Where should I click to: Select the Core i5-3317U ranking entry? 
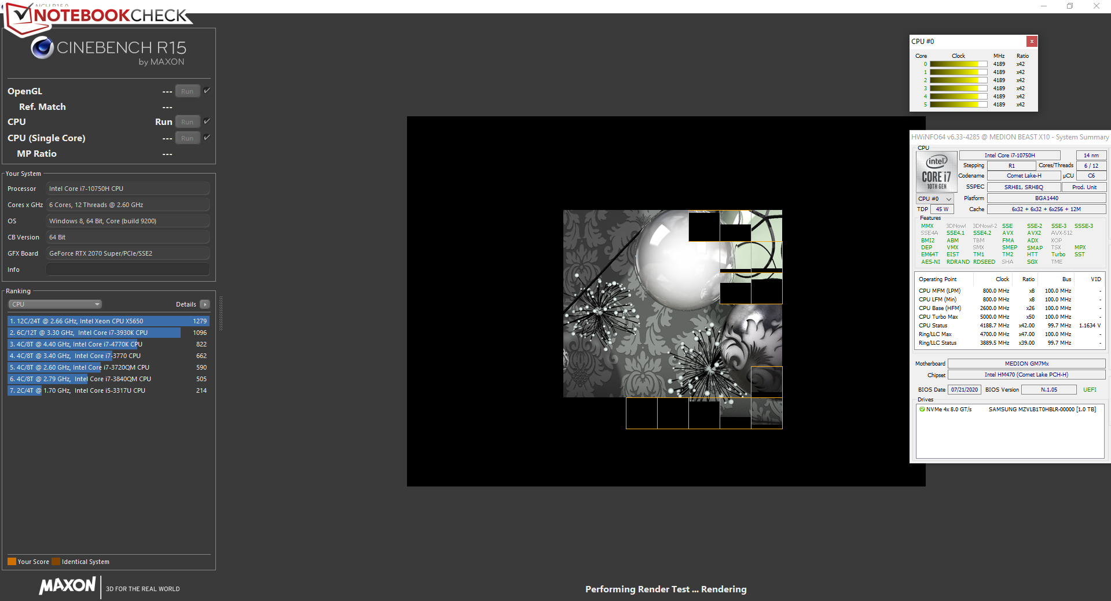(108, 390)
